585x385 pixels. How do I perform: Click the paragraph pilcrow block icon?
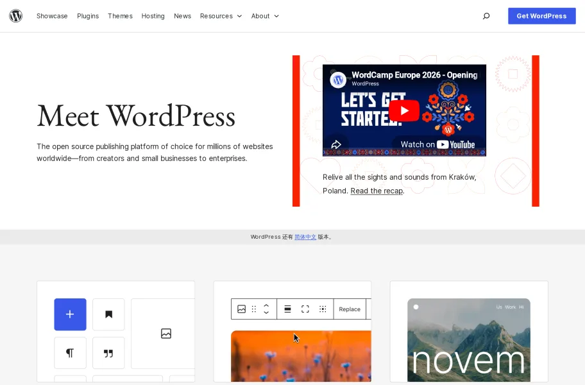tap(70, 353)
